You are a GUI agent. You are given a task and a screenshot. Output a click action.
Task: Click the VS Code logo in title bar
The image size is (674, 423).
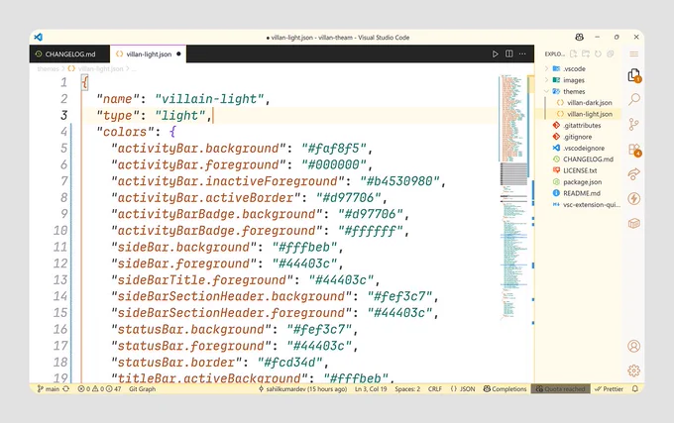click(39, 37)
